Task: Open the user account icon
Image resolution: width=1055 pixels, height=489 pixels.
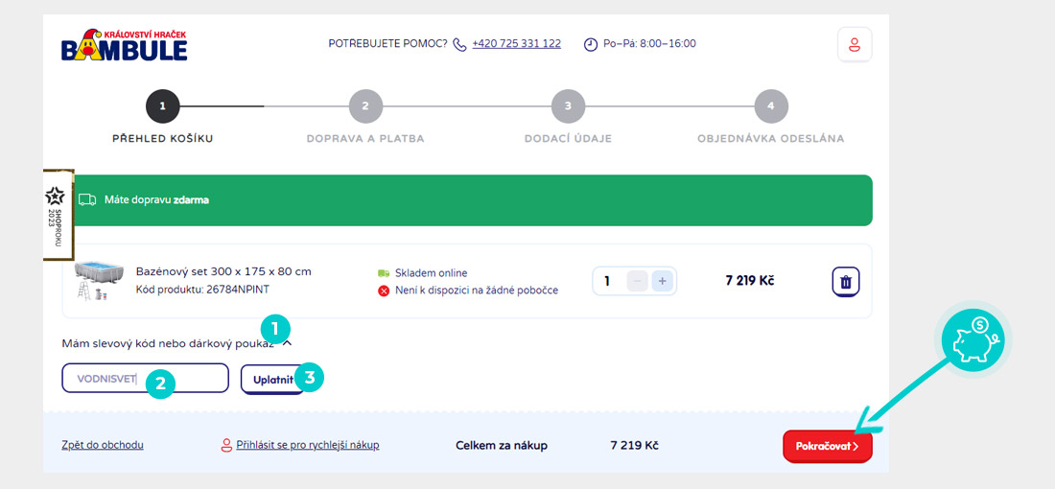Action: tap(855, 44)
